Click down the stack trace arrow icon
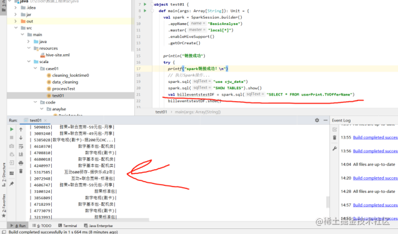This screenshot has width=398, height=234. tap(21, 138)
